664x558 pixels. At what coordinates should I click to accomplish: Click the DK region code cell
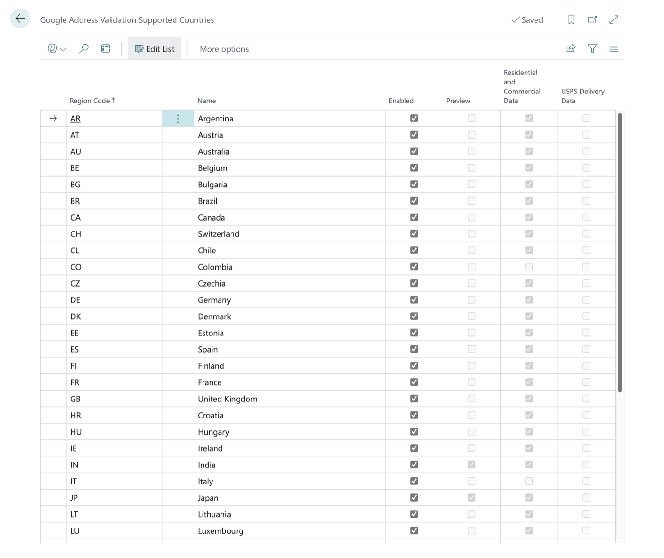click(x=114, y=316)
